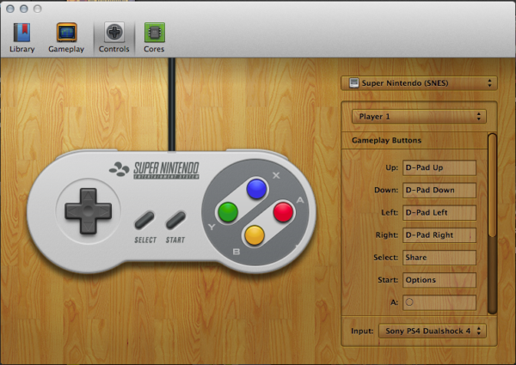Click the red A button on the controller
Screen dimensions: 516x365
tap(283, 212)
